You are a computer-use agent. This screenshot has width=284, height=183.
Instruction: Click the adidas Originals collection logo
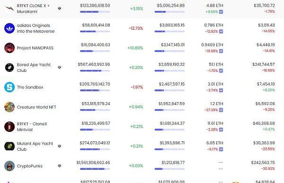[9, 28]
